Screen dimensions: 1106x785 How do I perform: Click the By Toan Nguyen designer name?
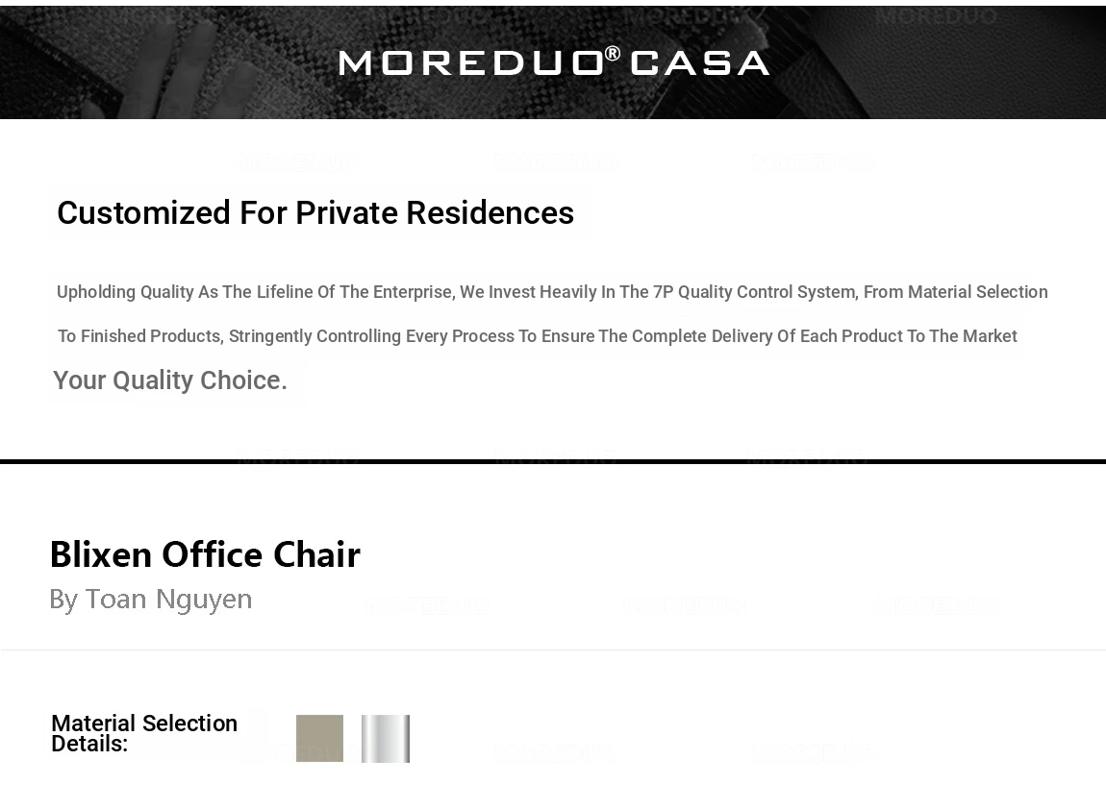click(x=151, y=600)
